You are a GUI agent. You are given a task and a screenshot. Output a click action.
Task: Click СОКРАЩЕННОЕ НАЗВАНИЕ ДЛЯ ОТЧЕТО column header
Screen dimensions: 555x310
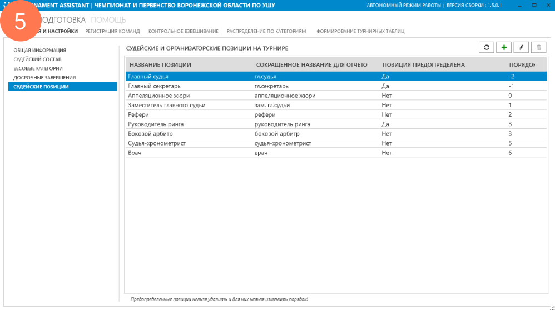pos(311,65)
